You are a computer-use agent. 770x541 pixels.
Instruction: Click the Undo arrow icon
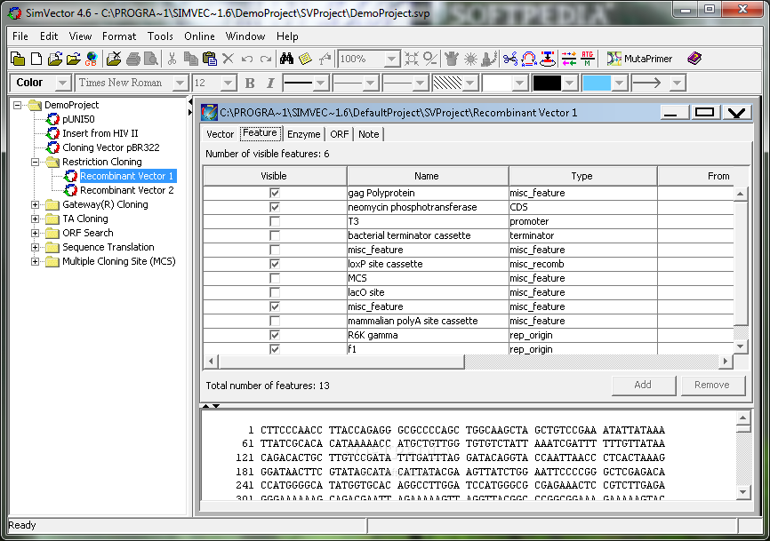point(247,60)
